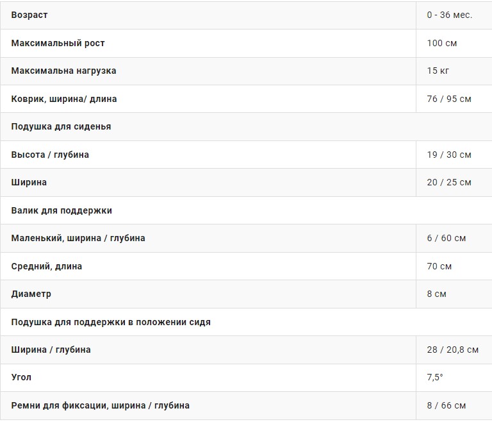This screenshot has height=422, width=492.
Task: Click the "Высота / глубина" label
Action: pyautogui.click(x=50, y=155)
